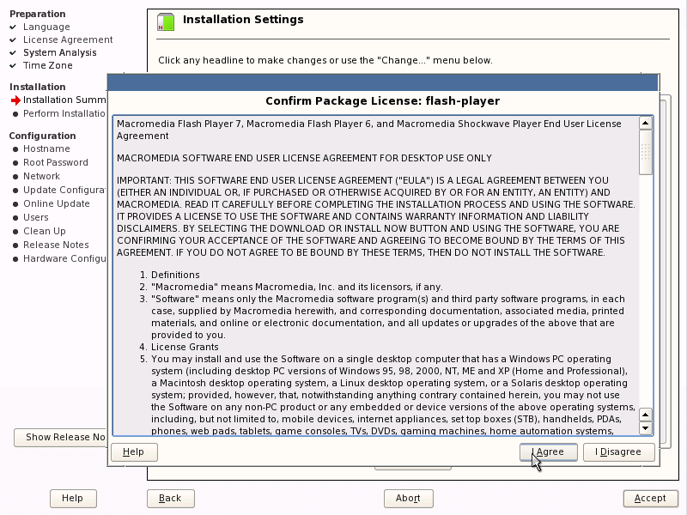This screenshot has height=515, width=687.
Task: Select Clean Up step in the sidebar
Action: (45, 231)
